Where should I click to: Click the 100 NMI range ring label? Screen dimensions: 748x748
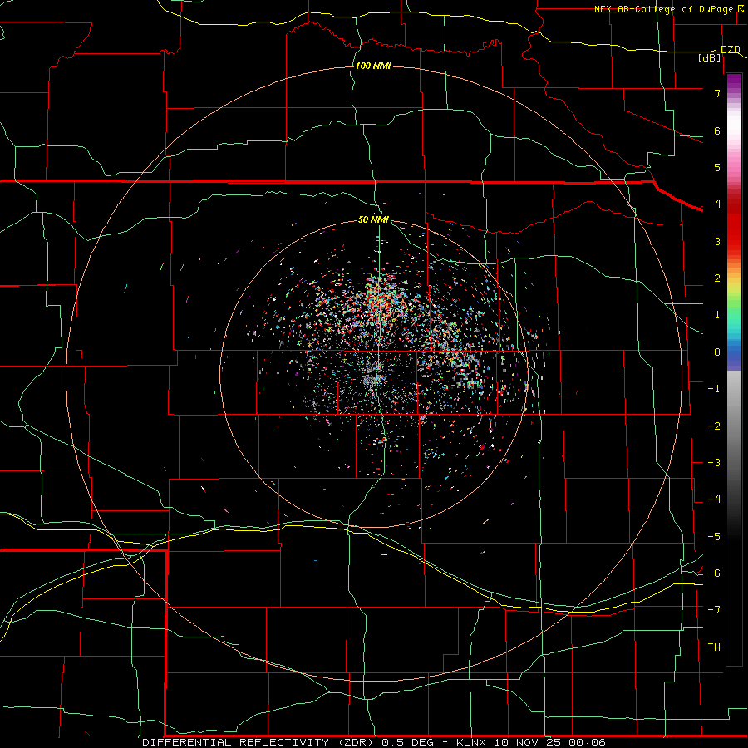(x=373, y=66)
